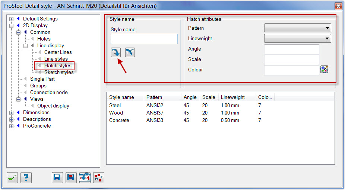Select Line display in the tree

(51, 46)
